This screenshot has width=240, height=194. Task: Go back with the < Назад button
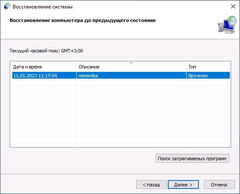tap(151, 185)
